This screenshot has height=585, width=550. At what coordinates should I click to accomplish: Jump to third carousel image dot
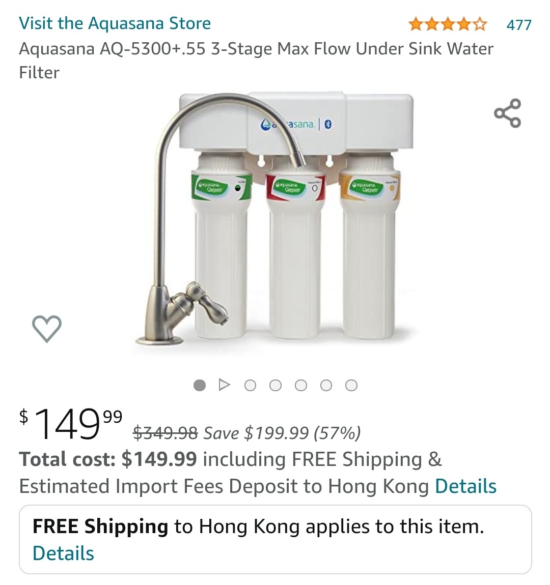pos(250,385)
